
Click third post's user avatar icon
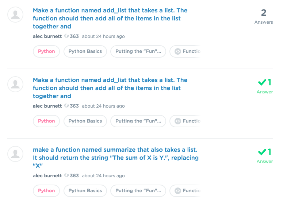15,154
